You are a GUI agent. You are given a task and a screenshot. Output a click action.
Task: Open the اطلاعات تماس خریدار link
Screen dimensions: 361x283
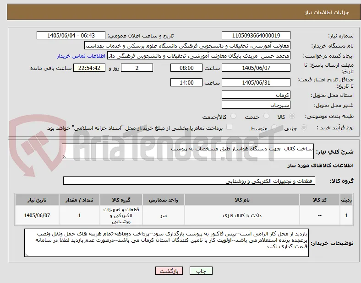pyautogui.click(x=81, y=56)
